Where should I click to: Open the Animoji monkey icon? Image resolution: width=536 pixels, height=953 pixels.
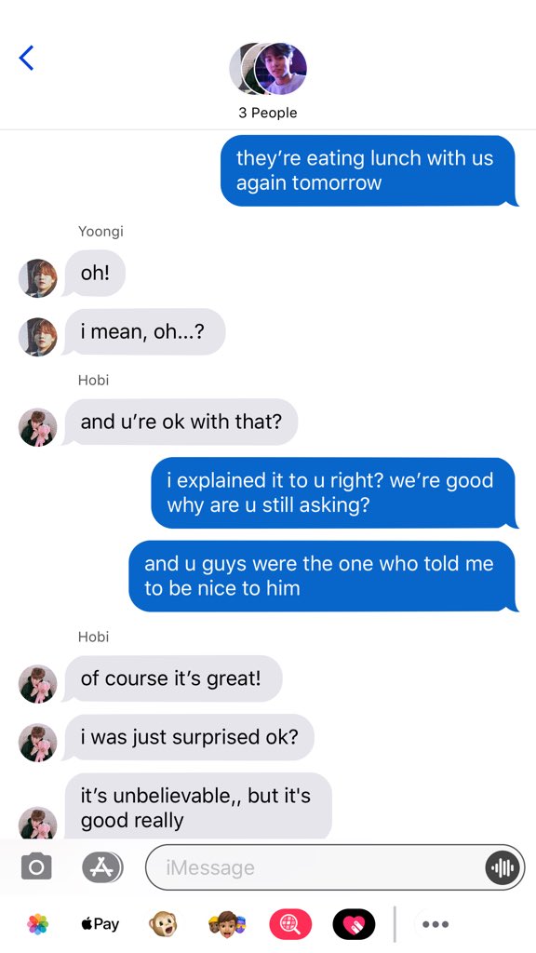pyautogui.click(x=163, y=924)
